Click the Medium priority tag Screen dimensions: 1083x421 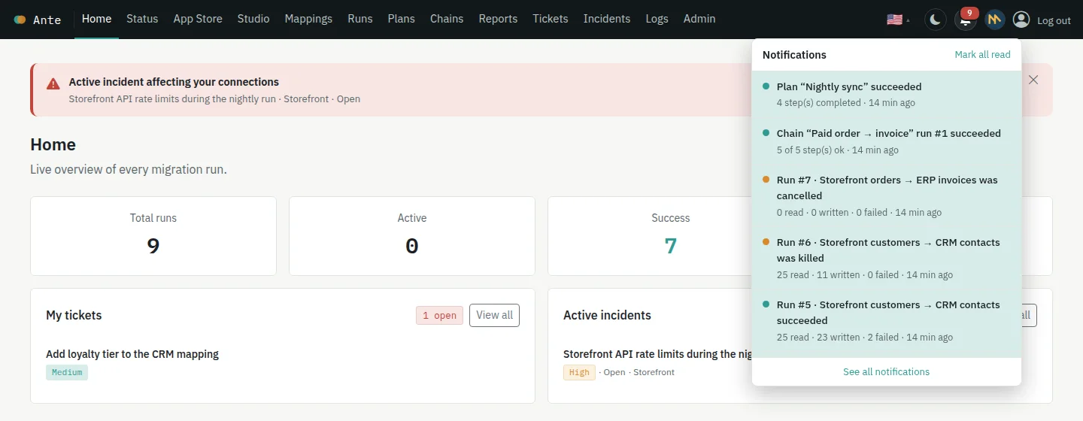[x=67, y=372]
